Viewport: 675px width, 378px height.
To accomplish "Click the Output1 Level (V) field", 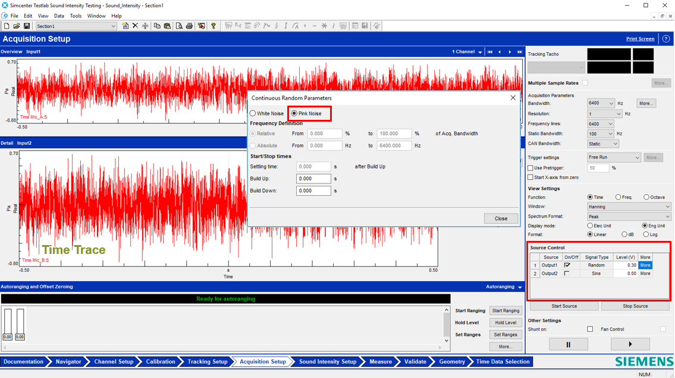I will pos(625,265).
